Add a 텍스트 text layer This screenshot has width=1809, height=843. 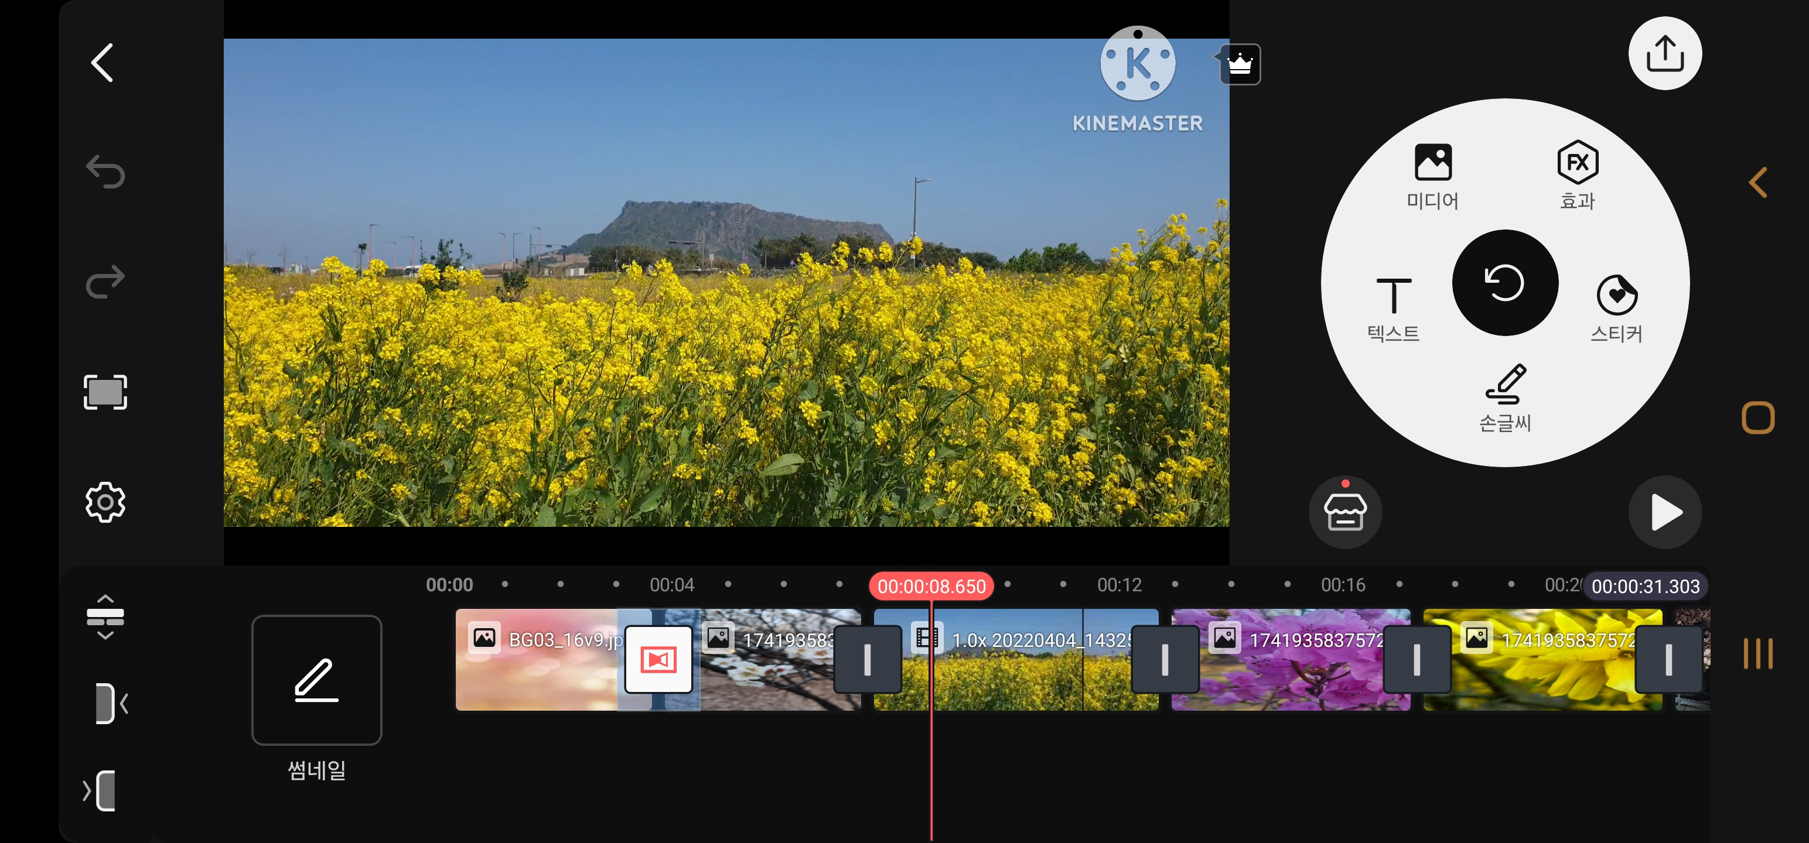pos(1393,307)
